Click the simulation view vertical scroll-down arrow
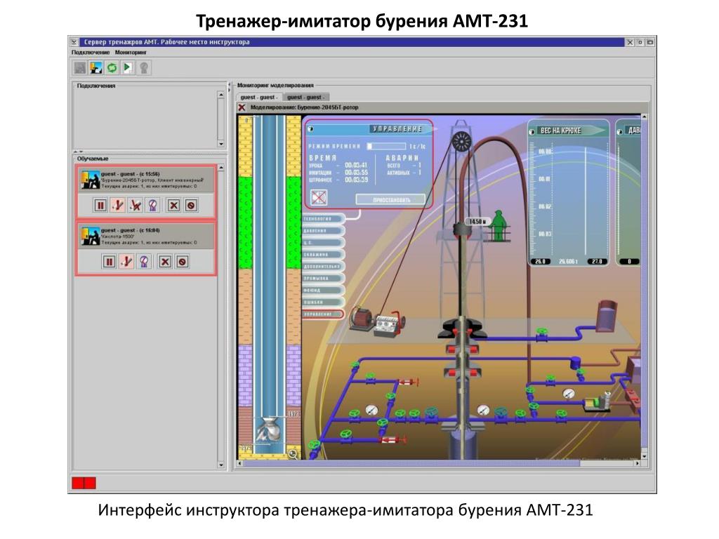 645,456
